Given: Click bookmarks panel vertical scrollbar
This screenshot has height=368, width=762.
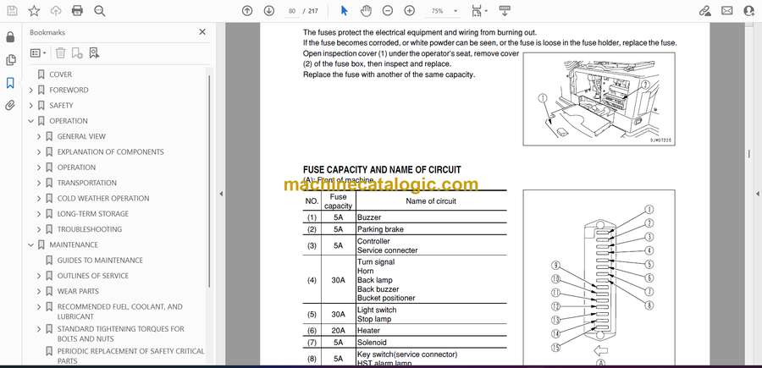Looking at the screenshot, I should [x=209, y=179].
